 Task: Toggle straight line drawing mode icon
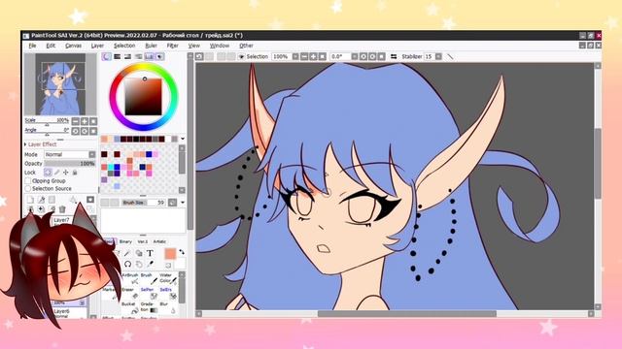(450, 56)
